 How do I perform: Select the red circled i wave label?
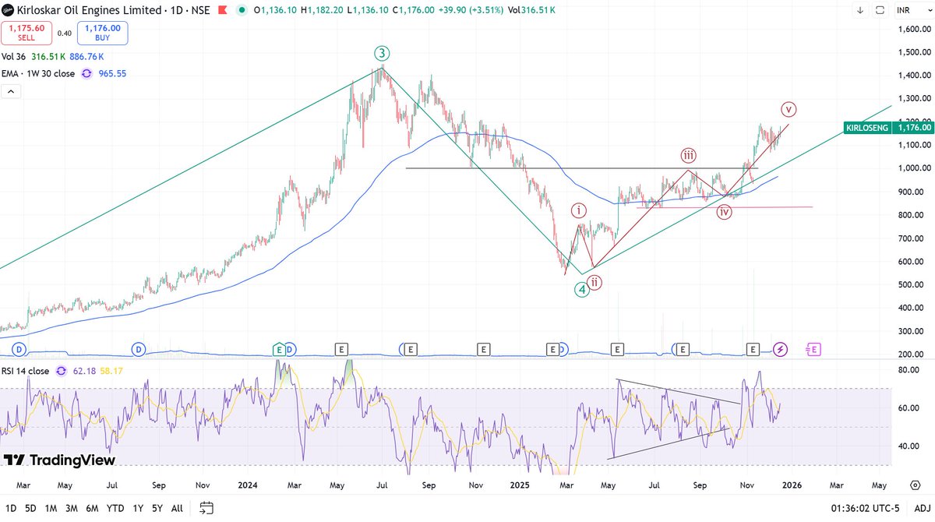[578, 210]
